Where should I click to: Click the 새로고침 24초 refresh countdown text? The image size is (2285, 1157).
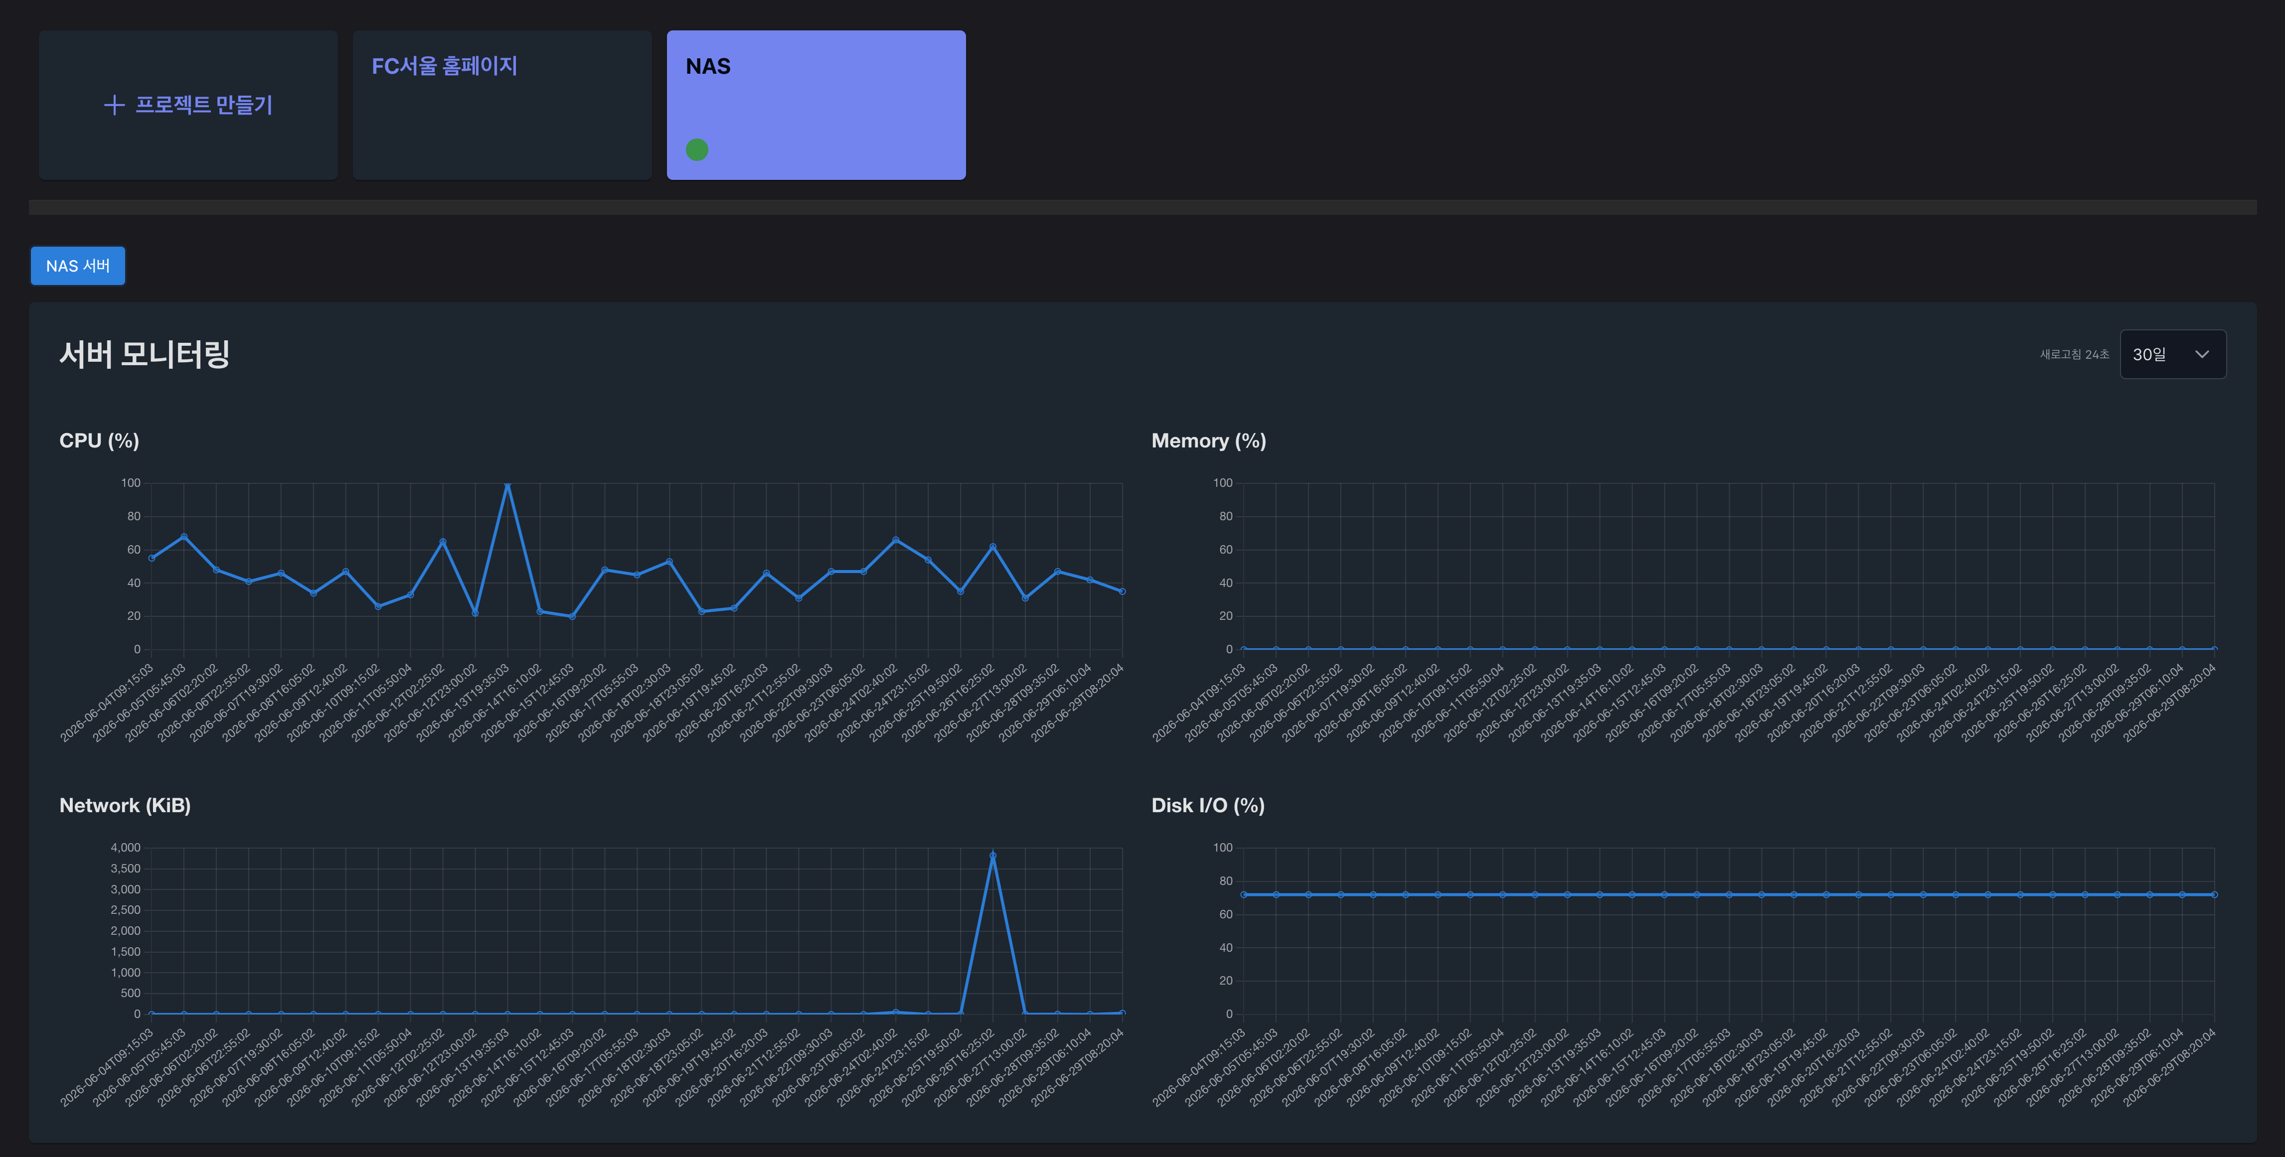click(2074, 355)
